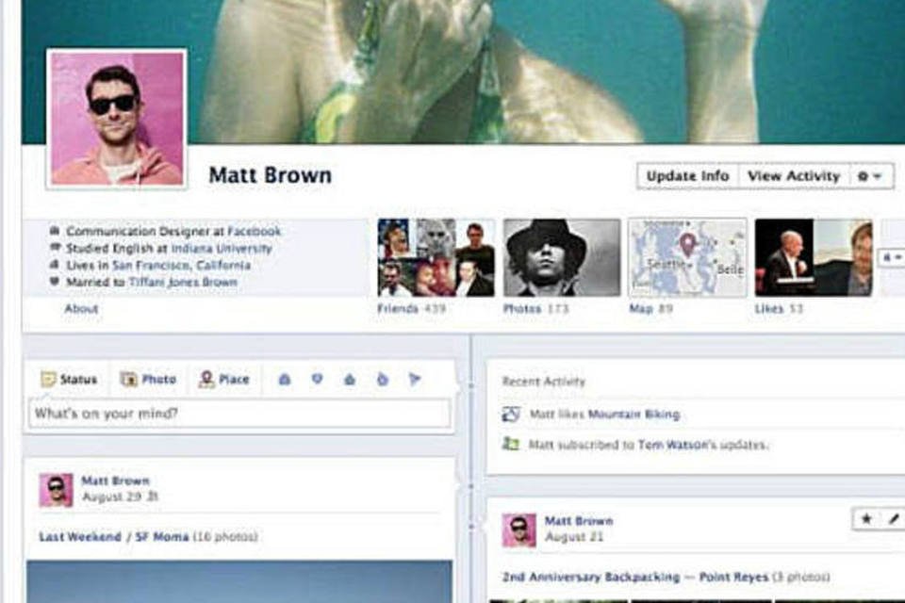This screenshot has height=603, width=905.
Task: Expand more sections dropdown beside Likes thumbnail
Action: pyautogui.click(x=891, y=257)
